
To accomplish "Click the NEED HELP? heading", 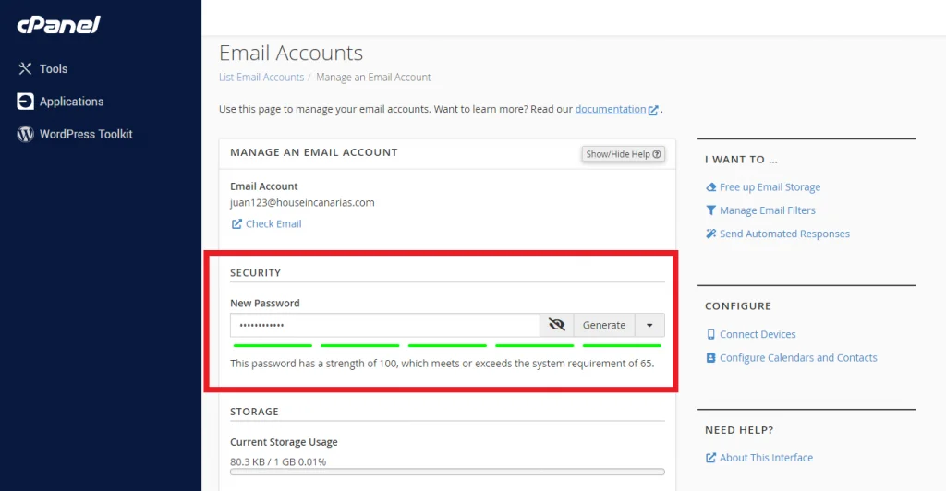I will pyautogui.click(x=739, y=430).
